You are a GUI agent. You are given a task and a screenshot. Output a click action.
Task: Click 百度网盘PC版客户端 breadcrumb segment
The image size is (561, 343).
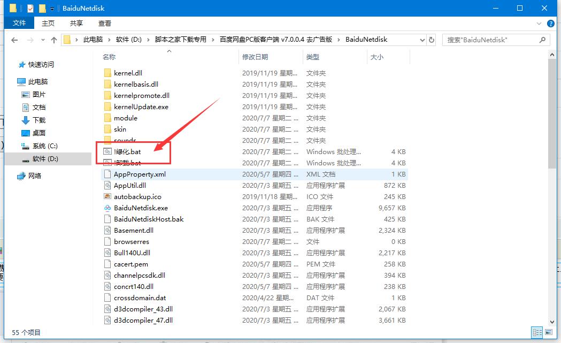[x=276, y=40]
